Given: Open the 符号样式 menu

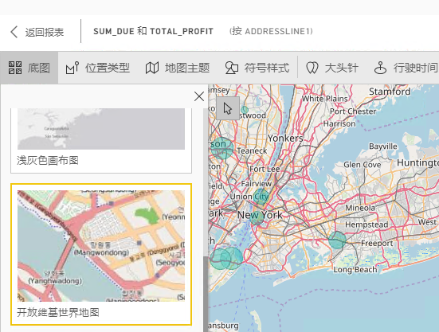Looking at the screenshot, I should click(257, 68).
